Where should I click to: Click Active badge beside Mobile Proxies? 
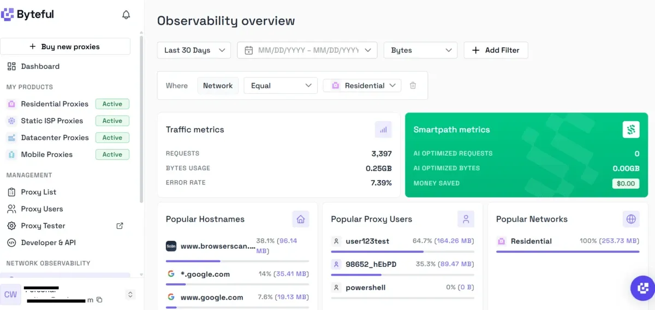point(112,154)
